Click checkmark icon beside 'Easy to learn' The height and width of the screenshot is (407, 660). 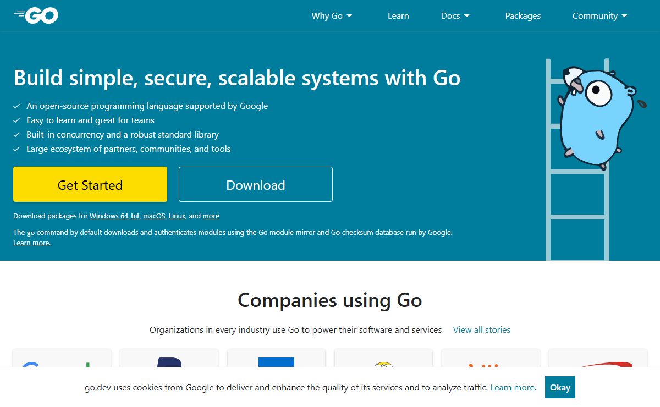click(16, 120)
